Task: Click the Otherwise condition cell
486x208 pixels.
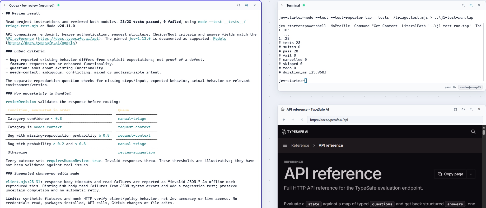Action: coord(17,152)
